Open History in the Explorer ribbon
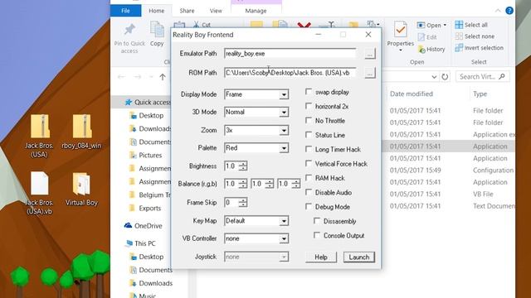The height and width of the screenshot is (298, 531). click(x=431, y=50)
